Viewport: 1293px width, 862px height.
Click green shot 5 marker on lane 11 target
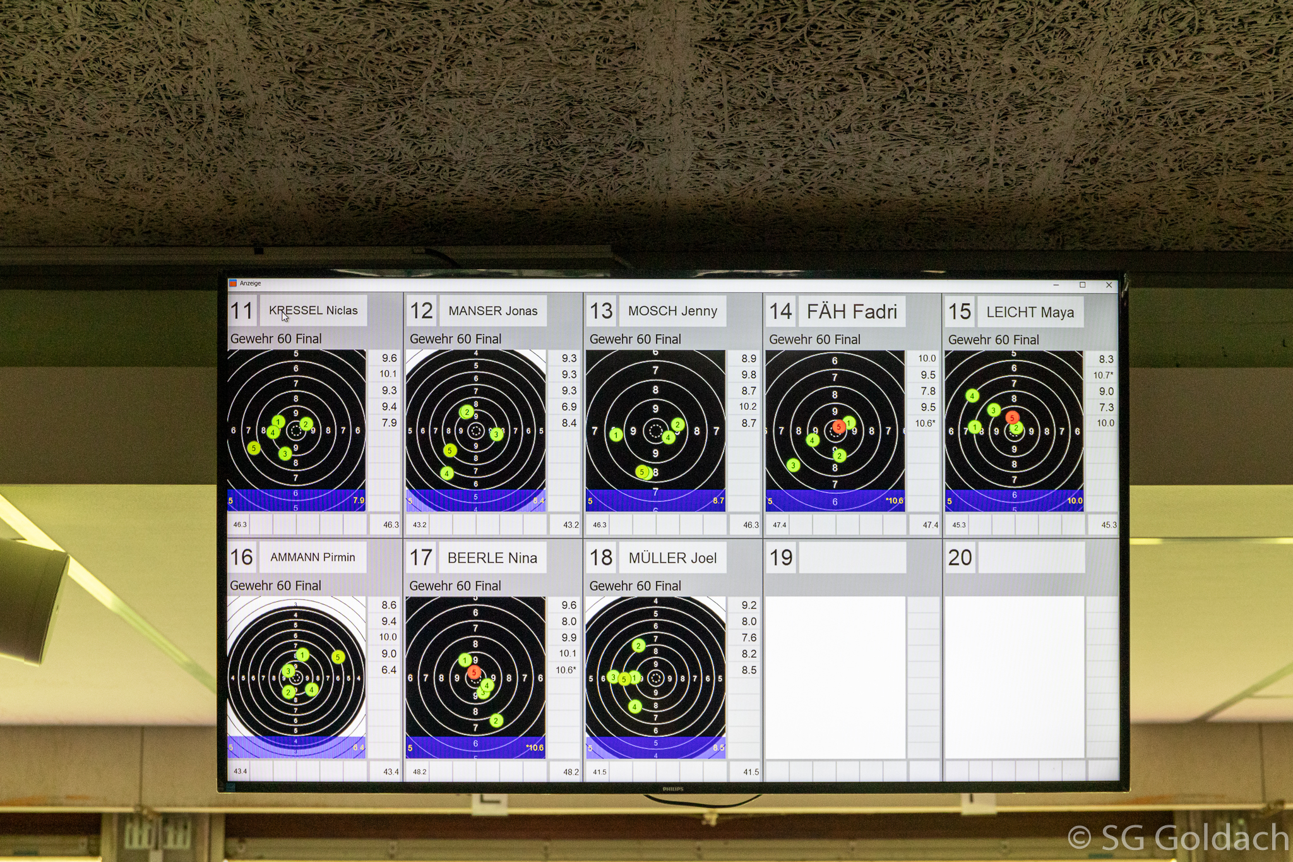pos(254,448)
